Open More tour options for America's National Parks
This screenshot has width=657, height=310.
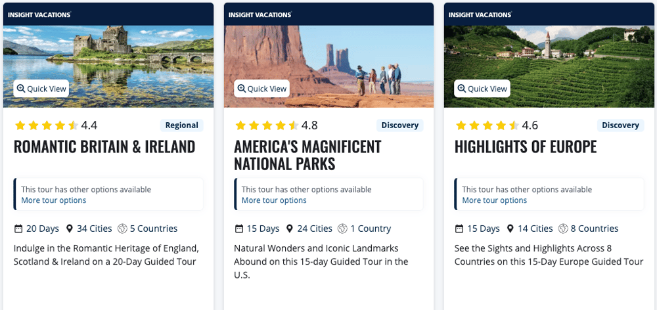point(274,200)
